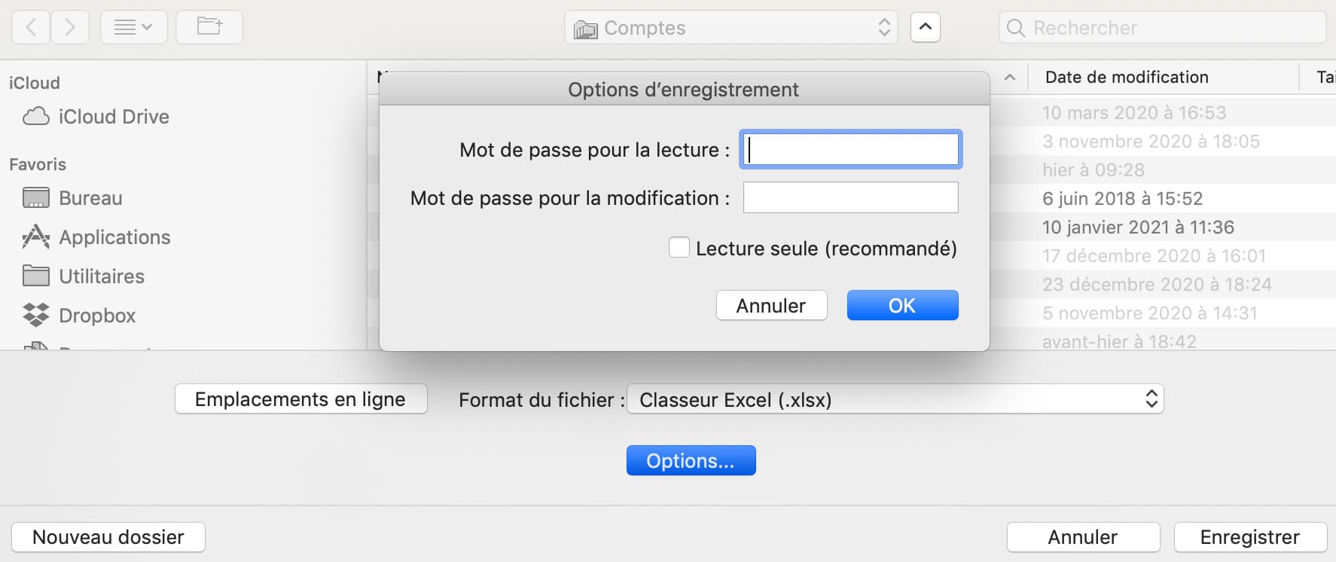This screenshot has height=562, width=1336.
Task: Open the Format du fichier dropdown
Action: (895, 399)
